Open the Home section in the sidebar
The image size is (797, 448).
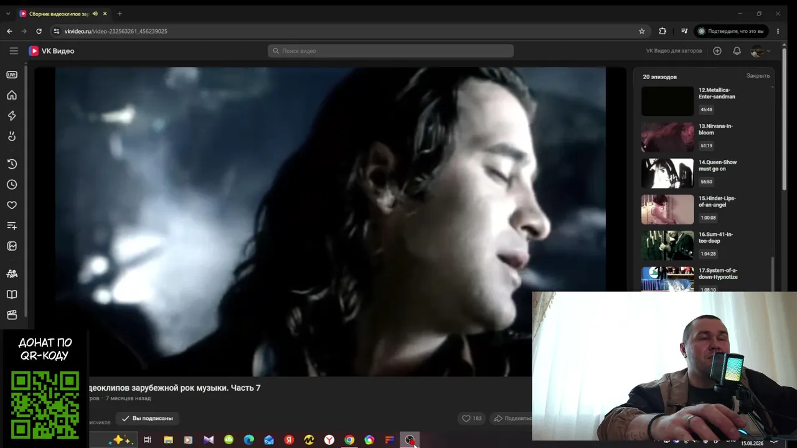pyautogui.click(x=12, y=95)
